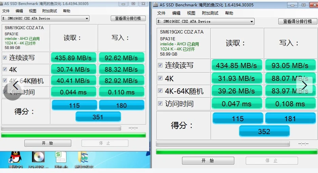Expand drive dropdown in right window
Image resolution: width=318 pixels, height=173 pixels.
coord(252,21)
